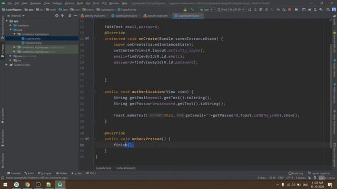337x189 pixels.
Task: Click override gutter icon on line 31
Action: click(x=87, y=139)
